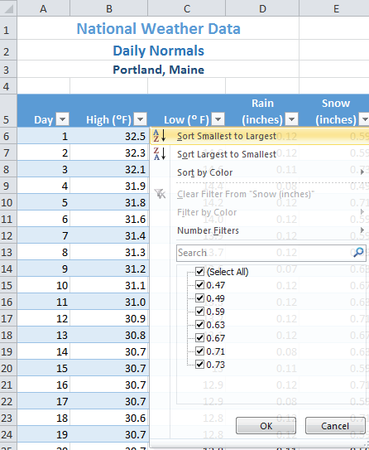Toggle the 0.63 filter checkbox

click(x=199, y=325)
